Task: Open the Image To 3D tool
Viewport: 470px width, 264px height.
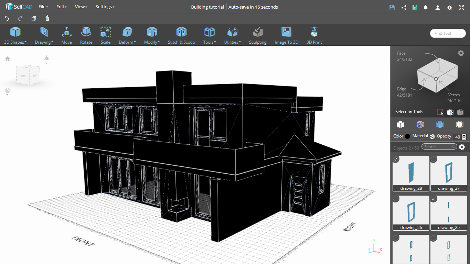Action: point(286,36)
